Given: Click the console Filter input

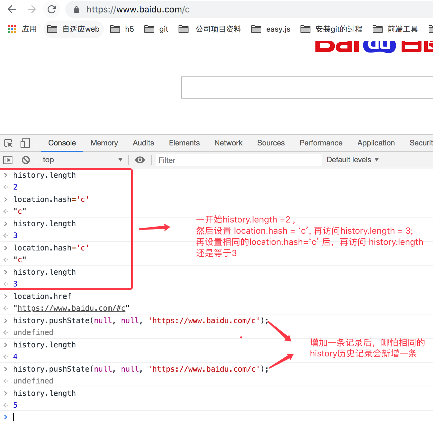Looking at the screenshot, I should coord(238,160).
